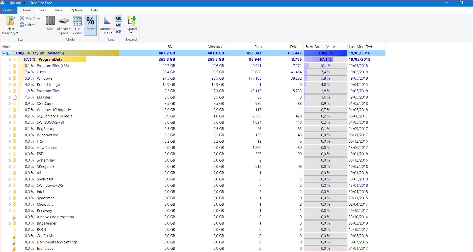Click the Automatic Units icon
The width and height of the screenshot is (473, 252).
(x=107, y=21)
